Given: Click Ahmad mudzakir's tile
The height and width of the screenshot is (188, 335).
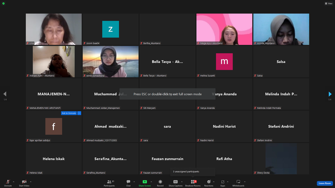Looking at the screenshot, I should 110,126.
